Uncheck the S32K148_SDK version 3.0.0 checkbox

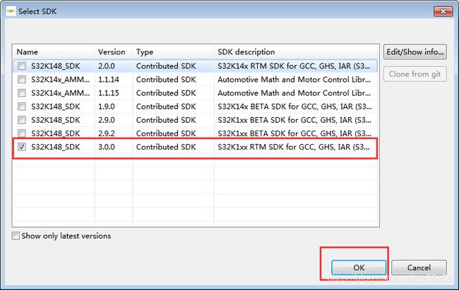pos(22,147)
